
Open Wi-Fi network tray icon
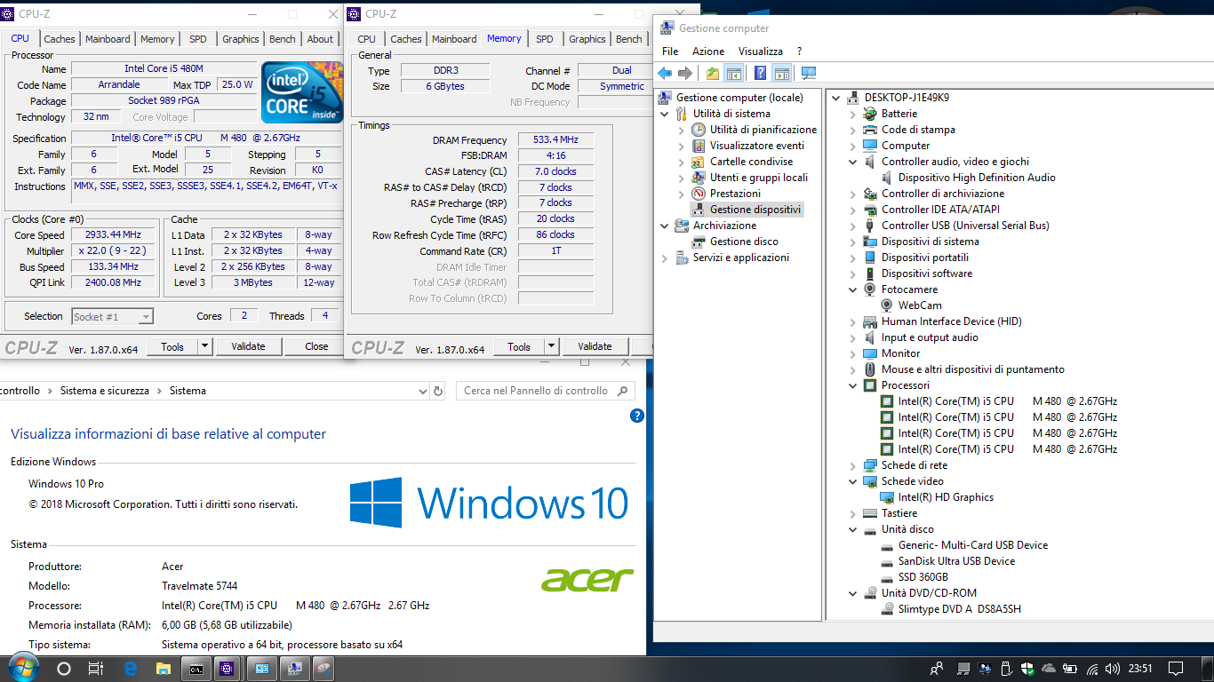pos(1092,669)
